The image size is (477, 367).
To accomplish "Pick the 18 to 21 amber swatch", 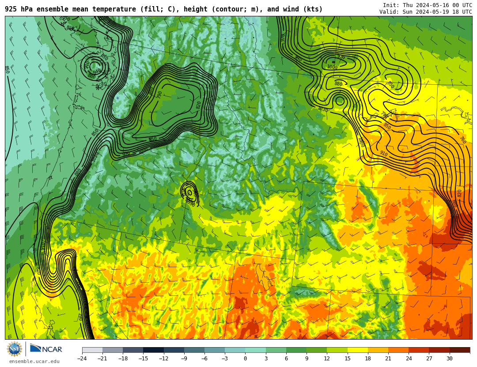I will tap(378, 350).
